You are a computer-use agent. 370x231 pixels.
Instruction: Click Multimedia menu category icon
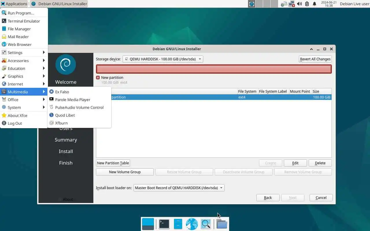pyautogui.click(x=4, y=92)
